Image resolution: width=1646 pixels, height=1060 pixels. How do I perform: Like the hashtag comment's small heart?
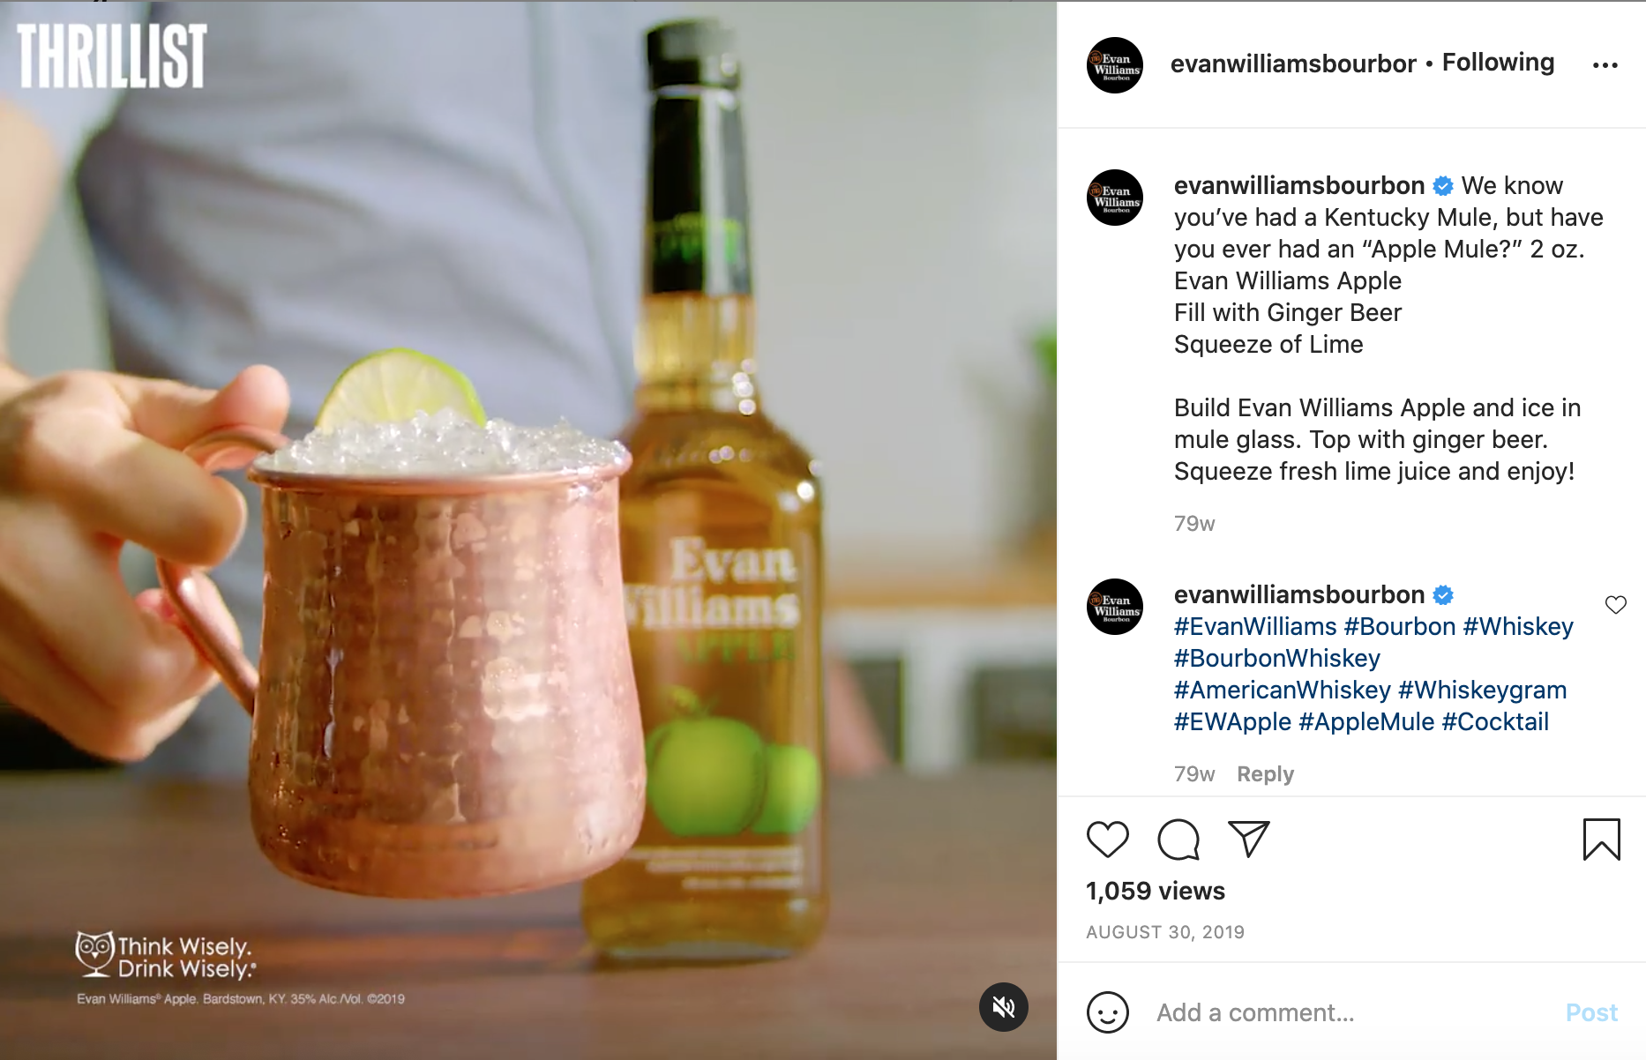point(1615,605)
